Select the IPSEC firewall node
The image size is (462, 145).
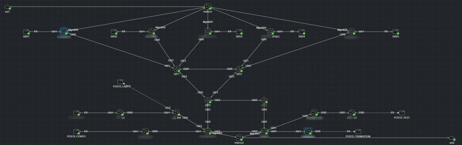pyautogui.click(x=270, y=32)
